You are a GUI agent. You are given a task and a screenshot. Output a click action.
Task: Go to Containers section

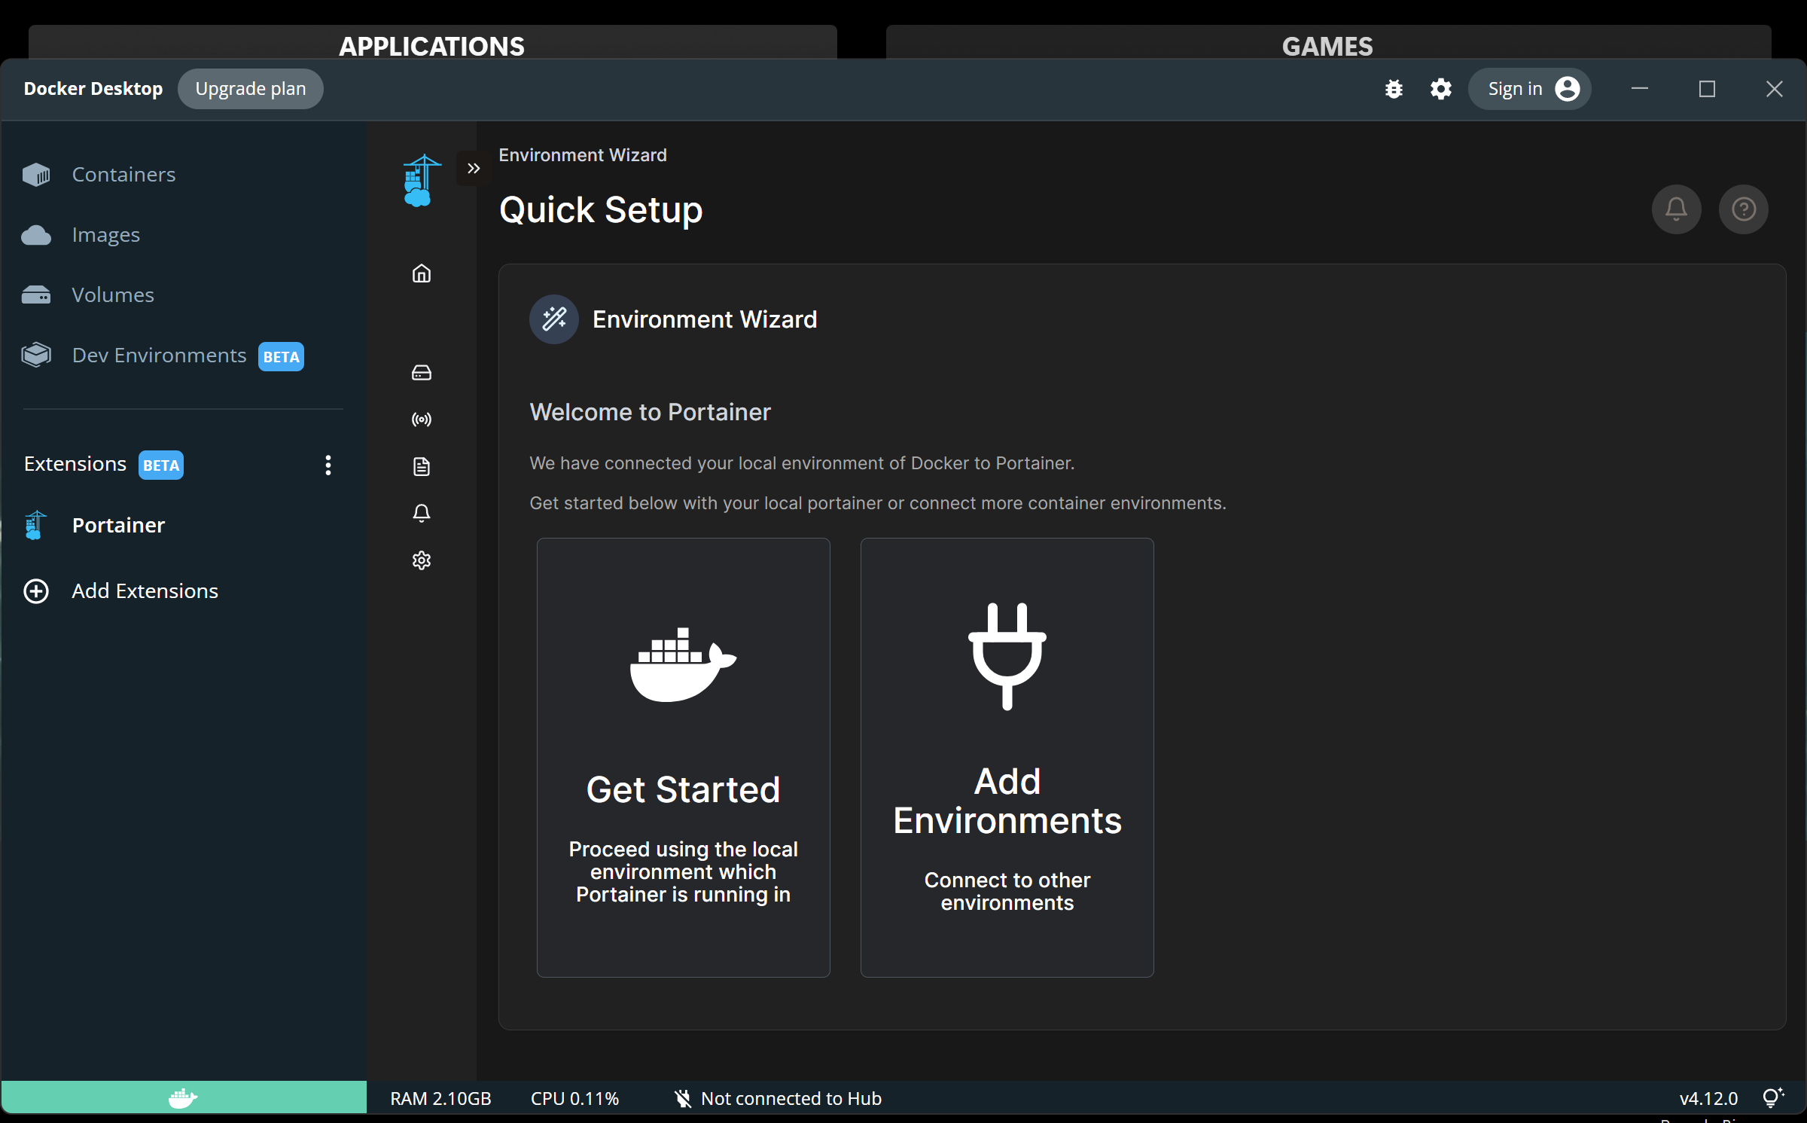pyautogui.click(x=123, y=175)
